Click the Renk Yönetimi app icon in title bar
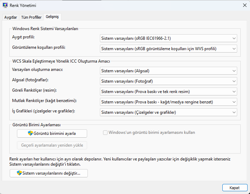This screenshot has height=194, width=250. [x=6, y=6]
